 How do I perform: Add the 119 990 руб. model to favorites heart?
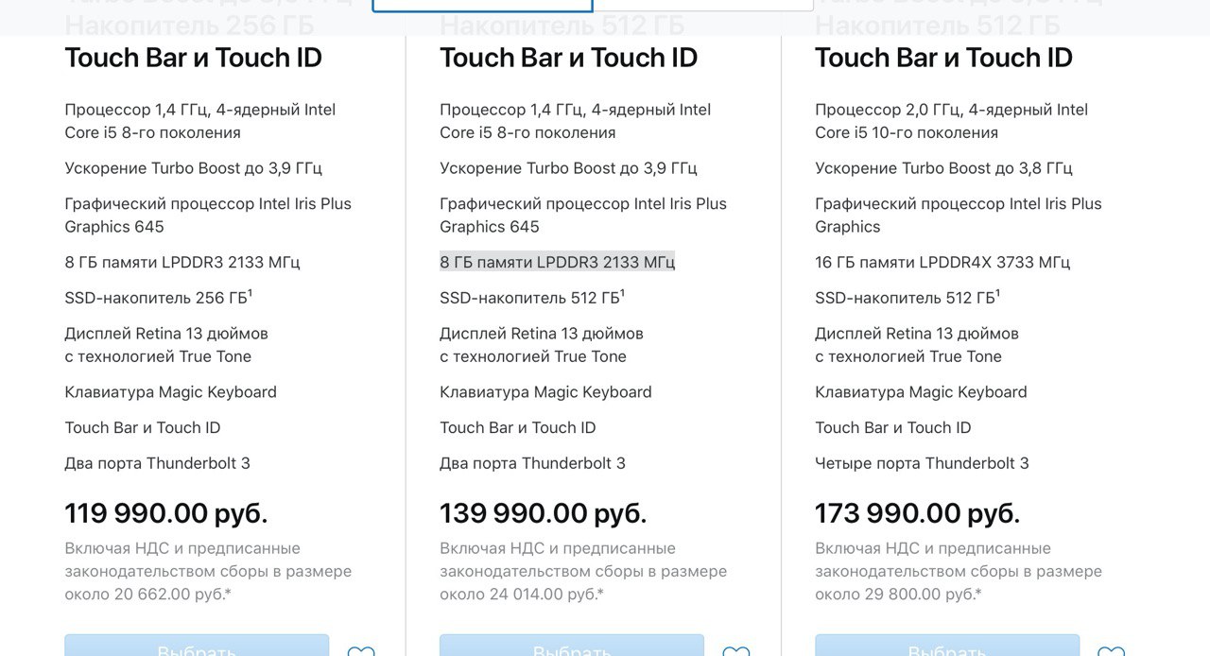[x=361, y=651]
